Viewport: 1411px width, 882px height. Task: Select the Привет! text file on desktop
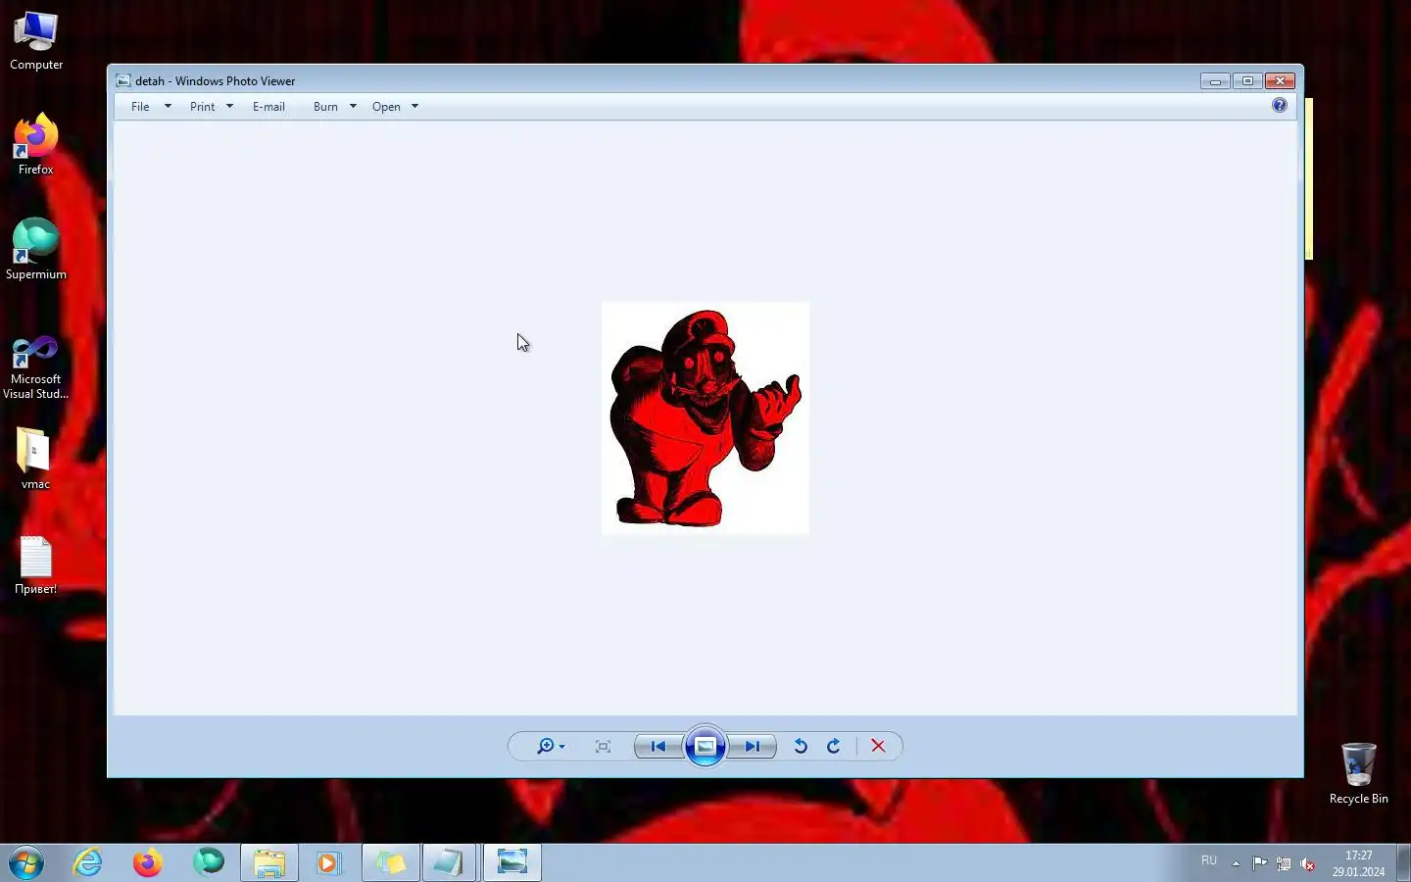click(36, 565)
